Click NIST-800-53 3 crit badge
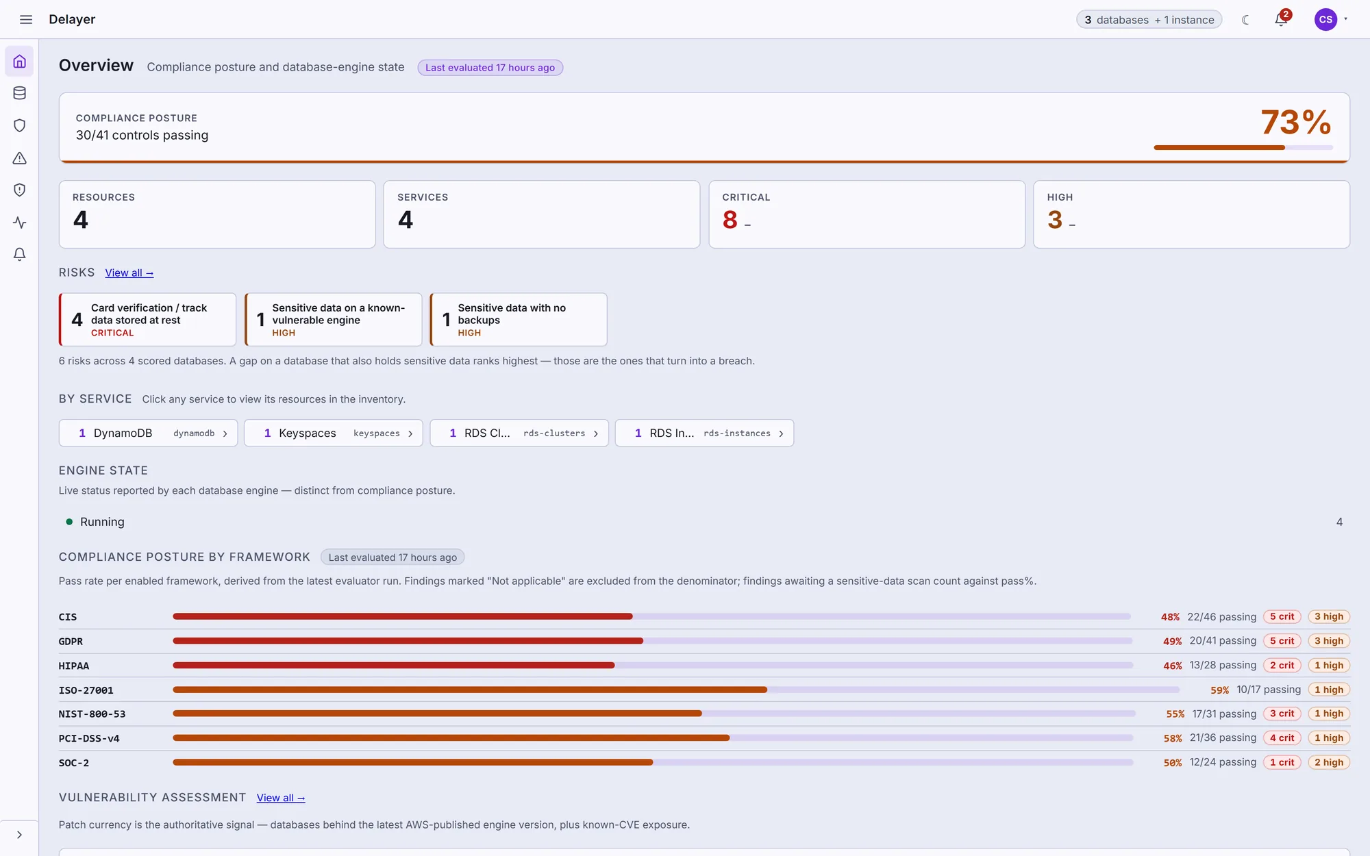The height and width of the screenshot is (856, 1370). point(1282,714)
